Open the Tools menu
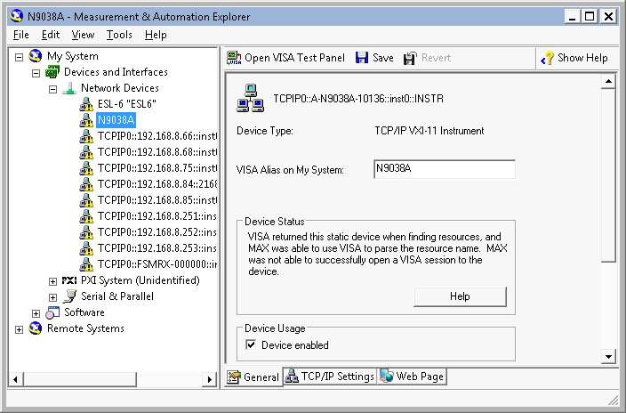The image size is (626, 413). pos(119,35)
